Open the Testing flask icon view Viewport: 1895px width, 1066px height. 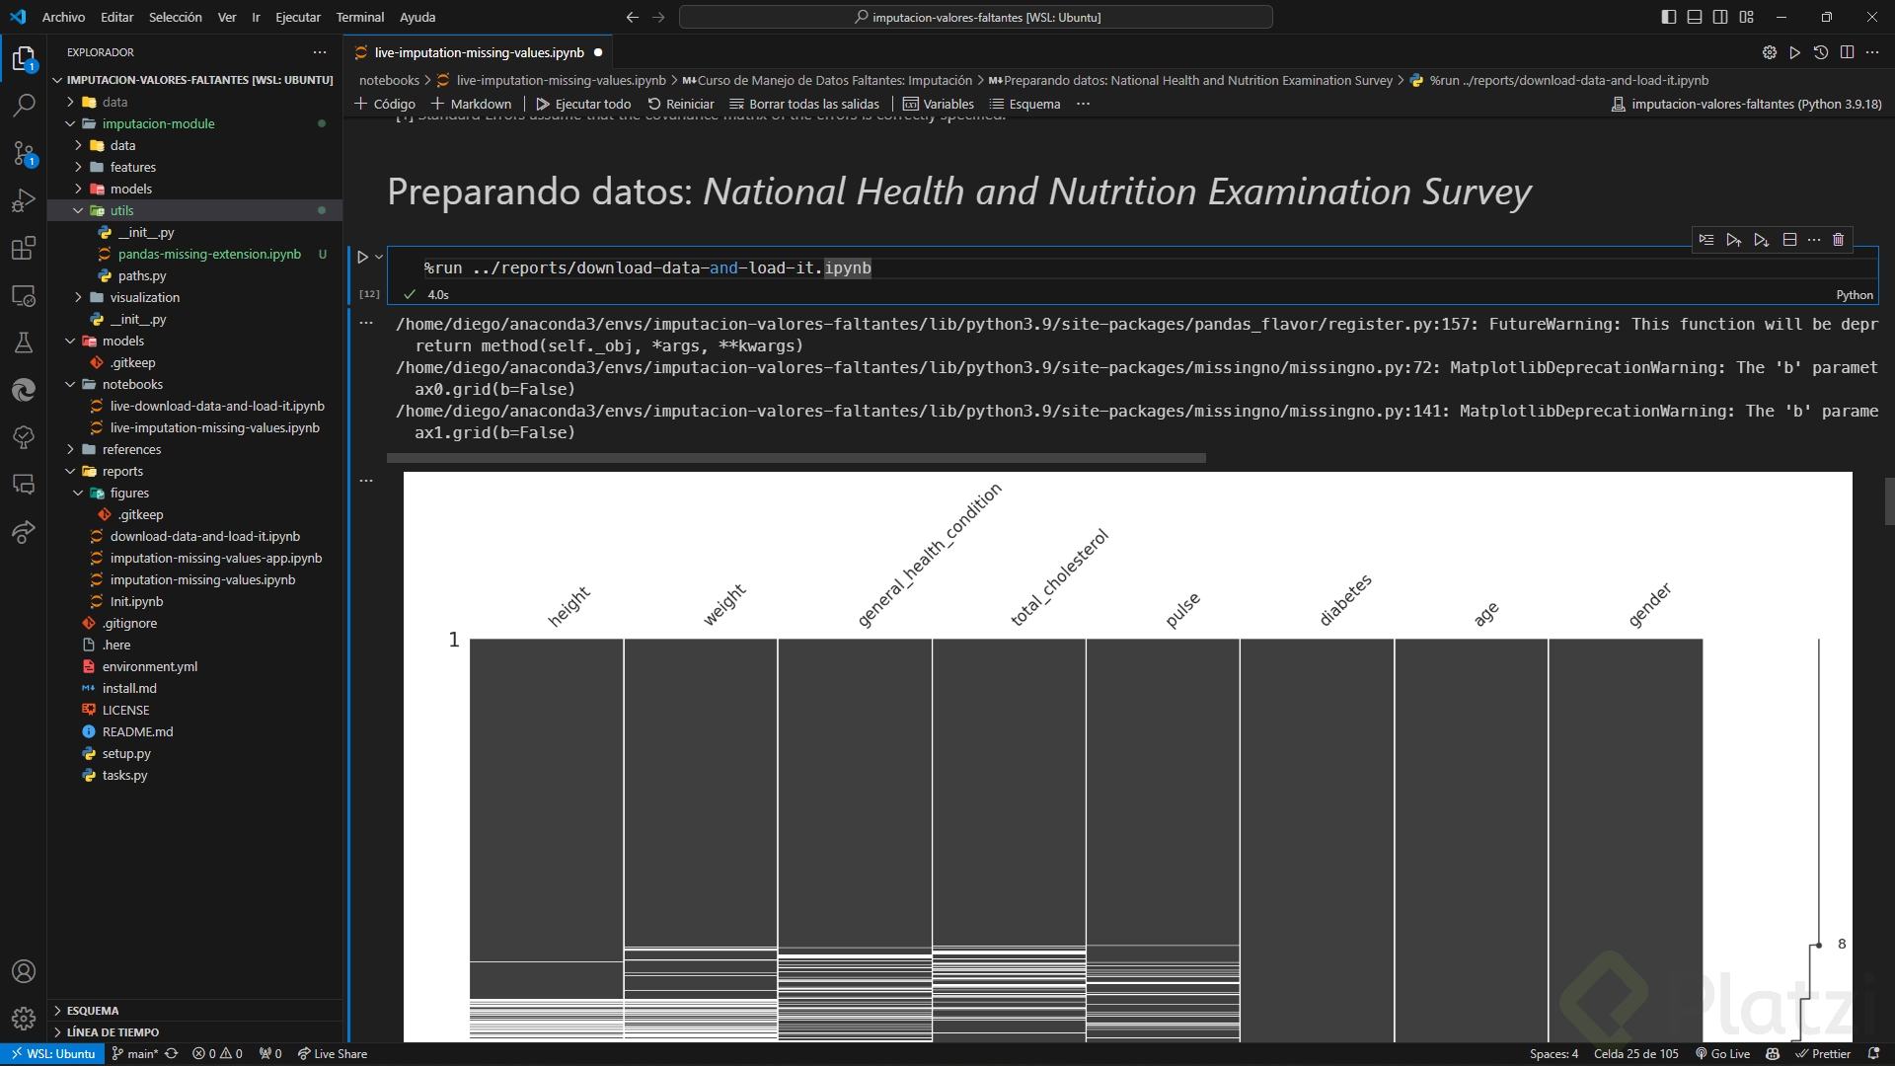point(24,343)
